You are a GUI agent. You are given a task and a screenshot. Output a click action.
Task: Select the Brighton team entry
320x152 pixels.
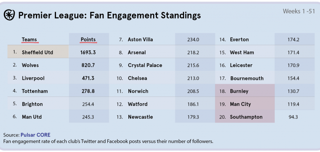(x=32, y=104)
